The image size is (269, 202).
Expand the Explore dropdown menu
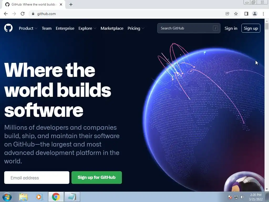(87, 28)
